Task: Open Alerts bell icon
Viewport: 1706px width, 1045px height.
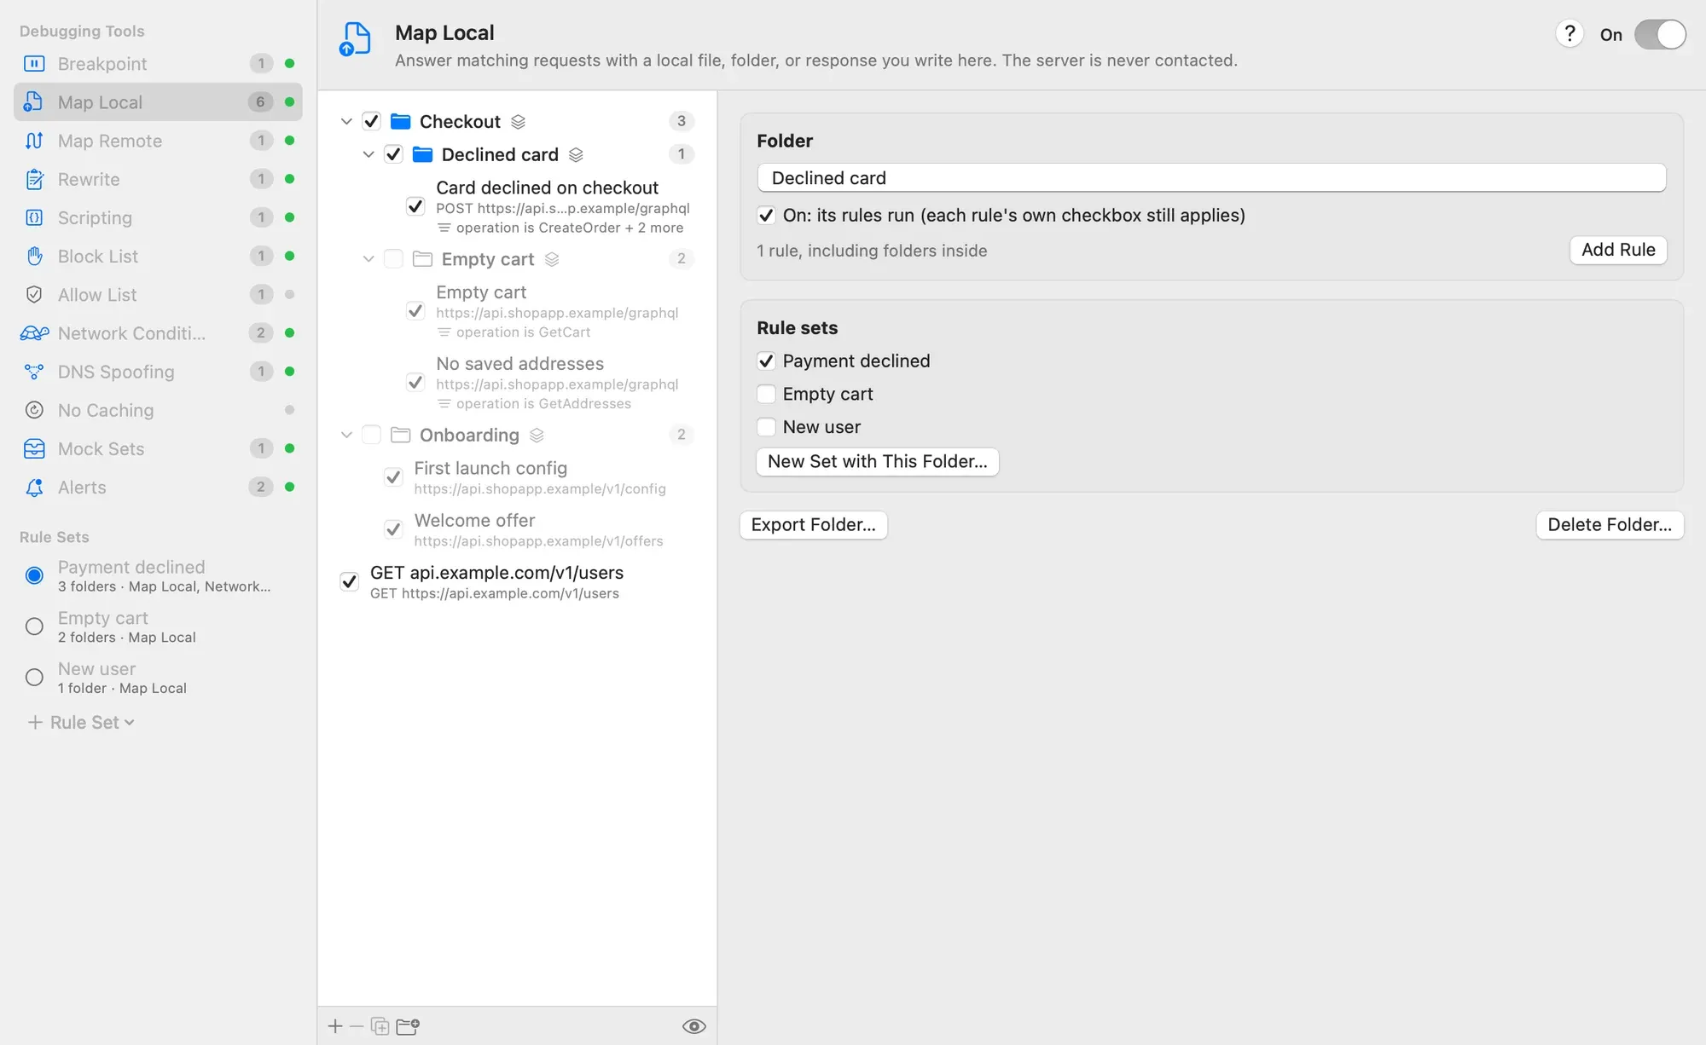Action: [x=34, y=487]
